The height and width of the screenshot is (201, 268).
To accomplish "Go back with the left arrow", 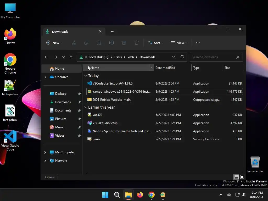I will pyautogui.click(x=46, y=57).
